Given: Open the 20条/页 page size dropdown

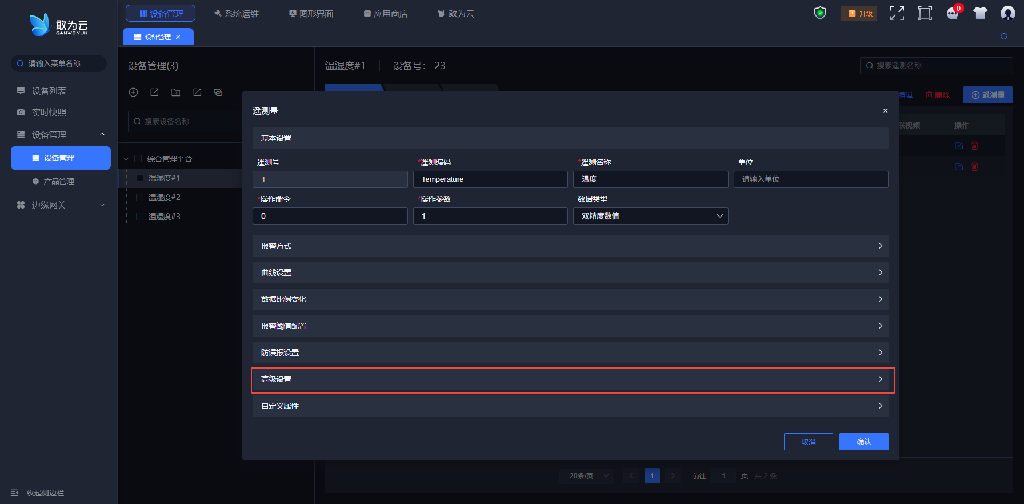Looking at the screenshot, I should (x=587, y=476).
